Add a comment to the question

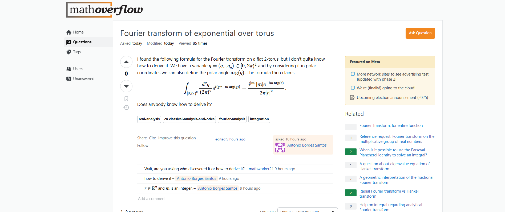tap(152, 199)
